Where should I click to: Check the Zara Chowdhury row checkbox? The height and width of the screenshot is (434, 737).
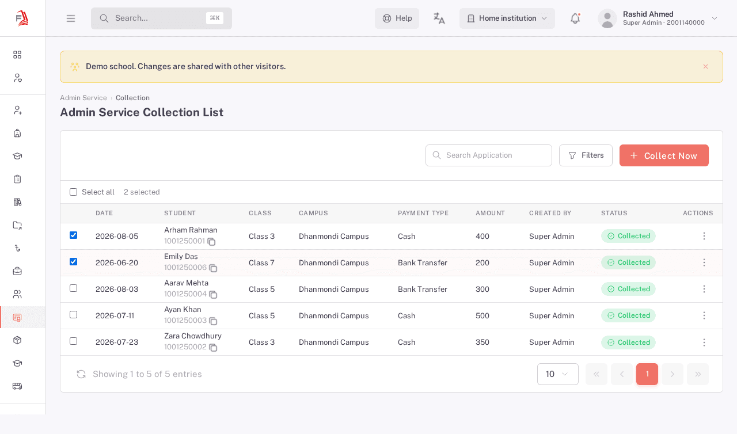click(73, 341)
